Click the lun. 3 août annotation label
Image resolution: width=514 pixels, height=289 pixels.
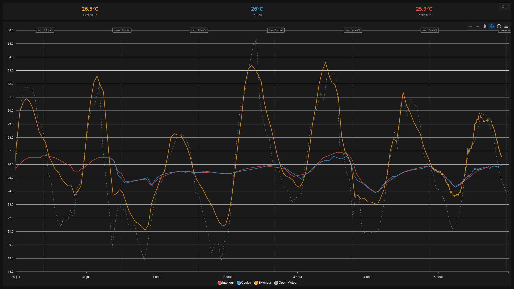click(276, 30)
